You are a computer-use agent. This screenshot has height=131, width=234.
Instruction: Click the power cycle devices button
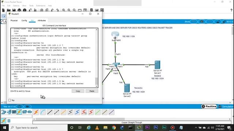click(19, 107)
